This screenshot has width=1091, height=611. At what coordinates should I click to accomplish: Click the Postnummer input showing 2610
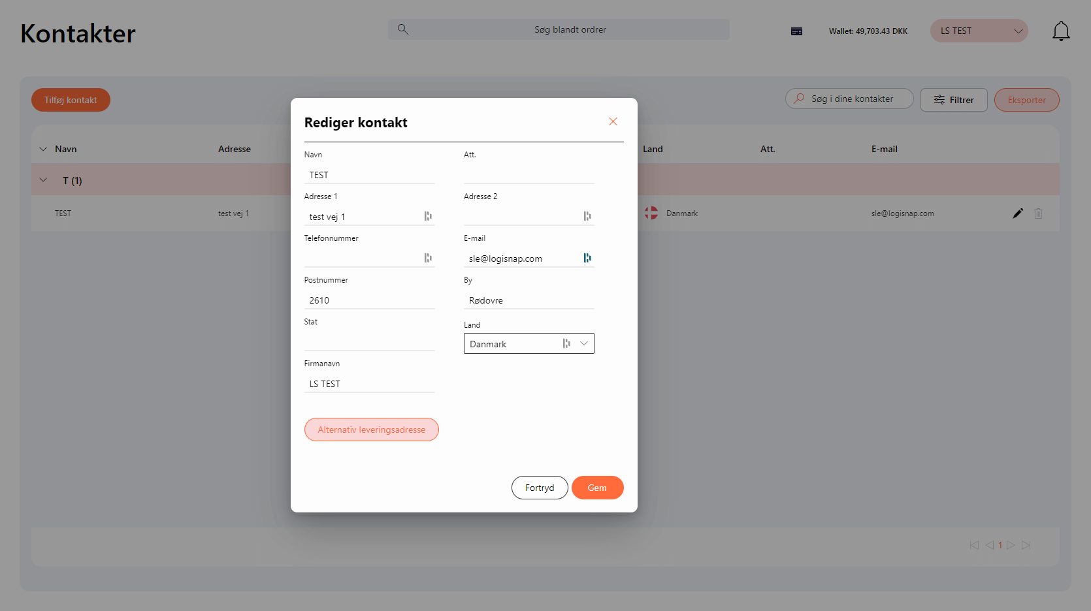[x=369, y=300]
